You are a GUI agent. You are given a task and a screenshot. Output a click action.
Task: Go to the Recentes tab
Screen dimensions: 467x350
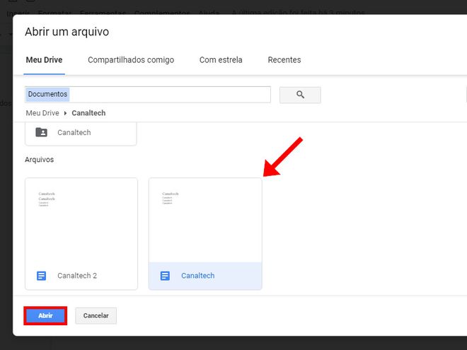point(284,60)
